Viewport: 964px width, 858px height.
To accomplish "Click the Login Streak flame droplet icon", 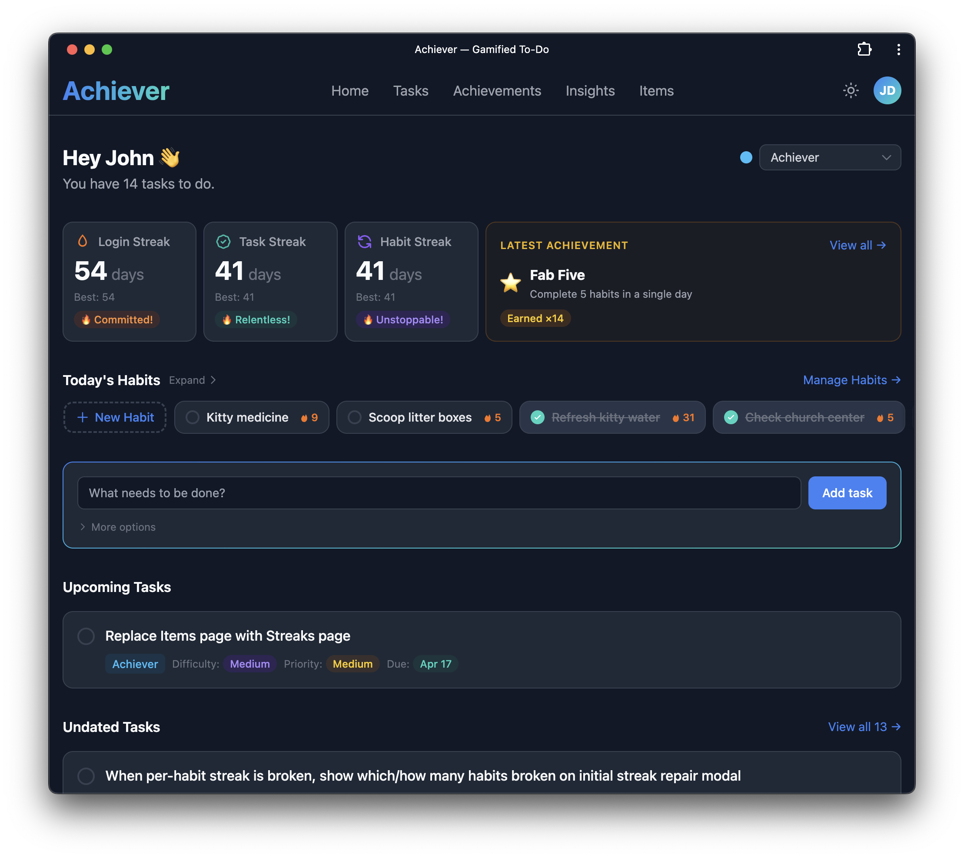I will click(83, 242).
